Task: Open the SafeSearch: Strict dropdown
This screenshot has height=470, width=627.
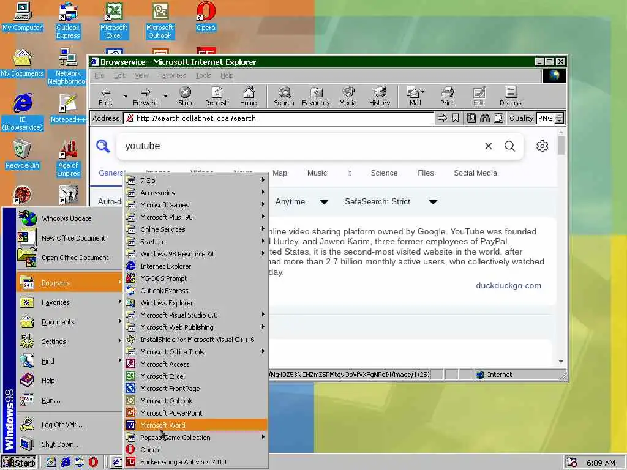Action: click(x=391, y=202)
